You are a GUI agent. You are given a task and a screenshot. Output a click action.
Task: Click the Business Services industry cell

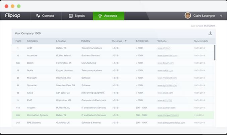tap(91, 55)
